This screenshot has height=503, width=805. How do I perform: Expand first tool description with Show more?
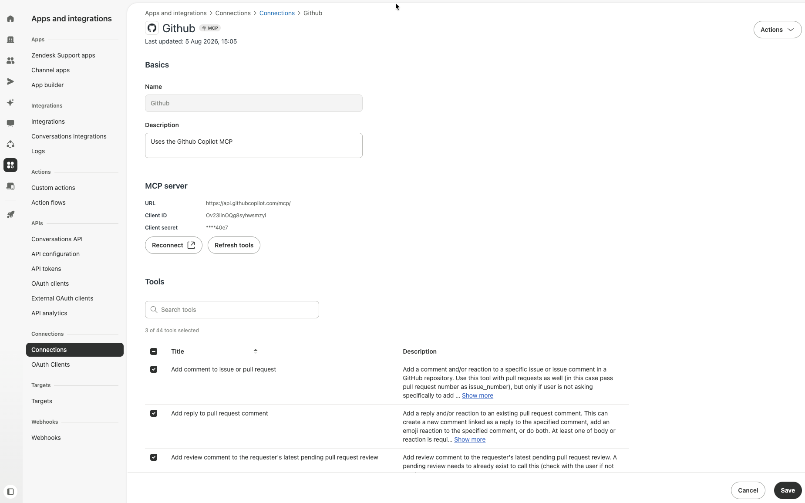477,395
